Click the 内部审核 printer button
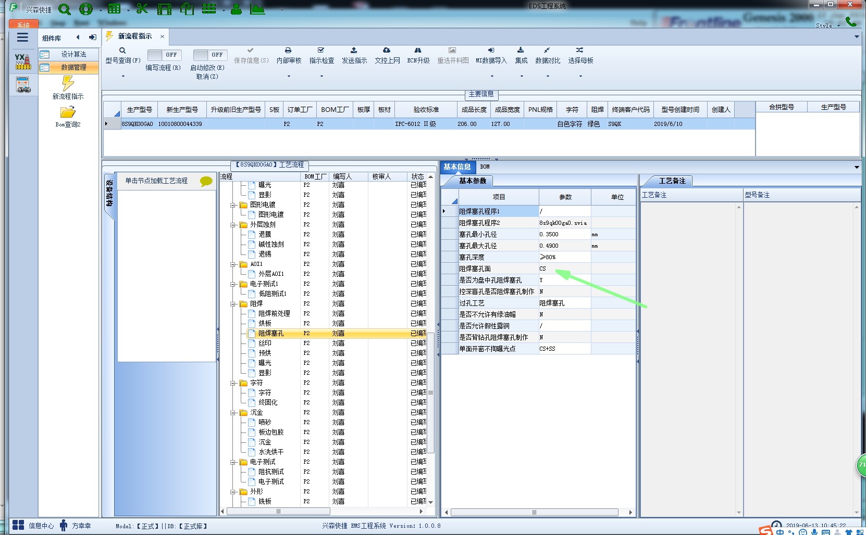 coord(289,56)
